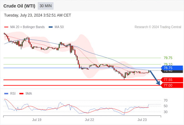Toggle the MA 50 legend entry
Screen dimensions: 184x125
point(56,27)
